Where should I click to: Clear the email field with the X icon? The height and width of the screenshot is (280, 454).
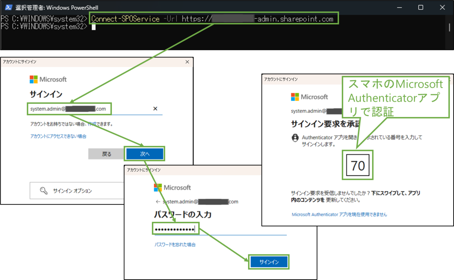[x=155, y=109]
